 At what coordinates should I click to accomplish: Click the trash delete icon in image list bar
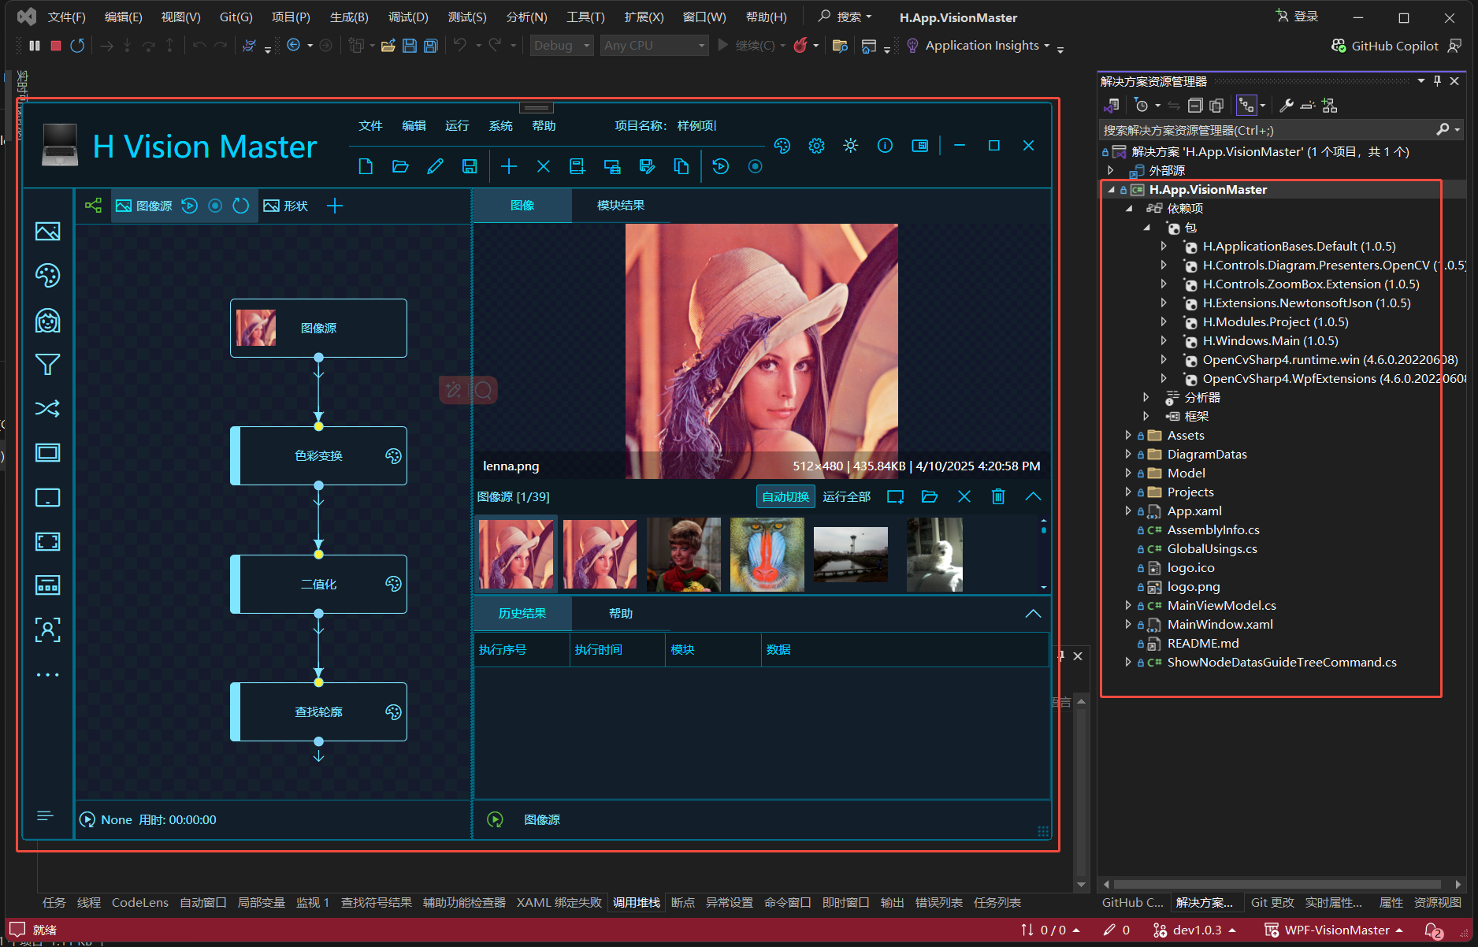[x=998, y=496]
